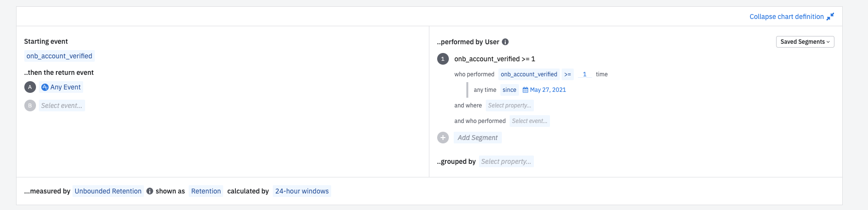The image size is (868, 210).
Task: Click the return event B badge
Action: coord(30,105)
